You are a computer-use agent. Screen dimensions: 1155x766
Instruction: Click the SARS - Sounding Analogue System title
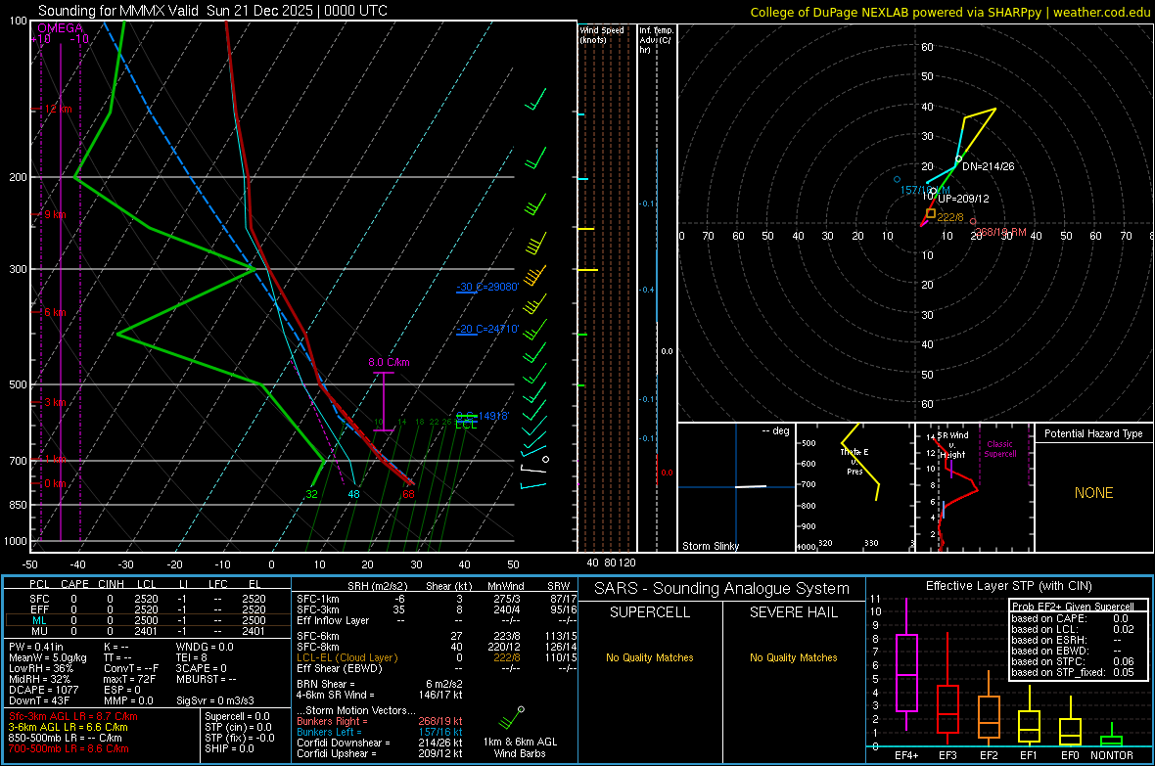tap(721, 589)
